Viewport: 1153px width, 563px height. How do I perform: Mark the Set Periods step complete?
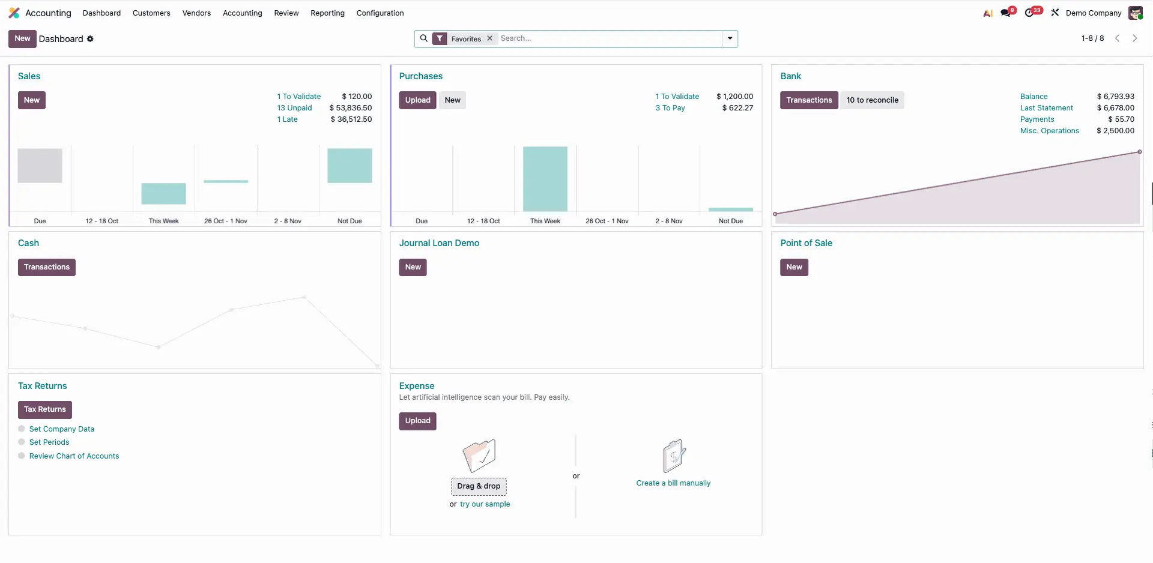(x=22, y=442)
